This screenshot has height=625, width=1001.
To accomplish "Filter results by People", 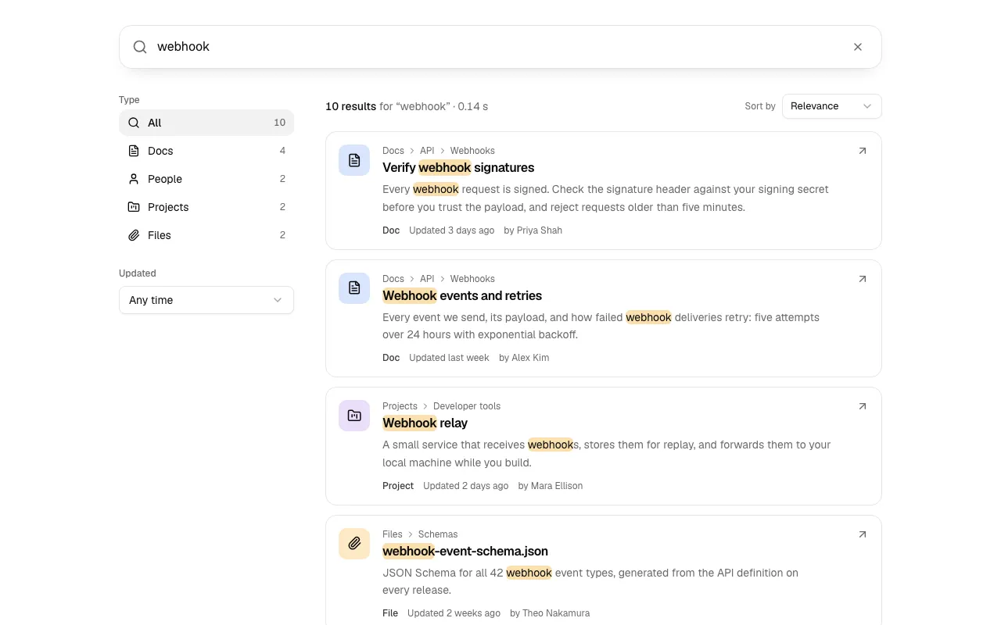I will click(206, 179).
